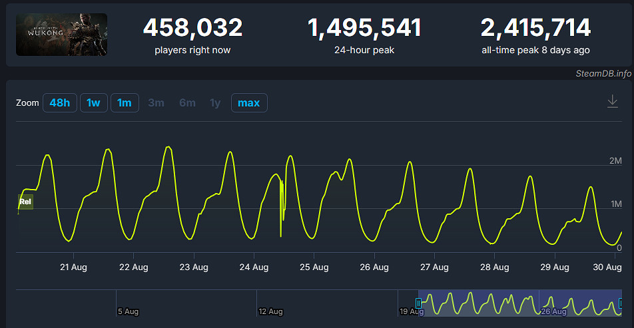Set chart zoom to 48h
Viewport: 634px width, 328px height.
[59, 103]
